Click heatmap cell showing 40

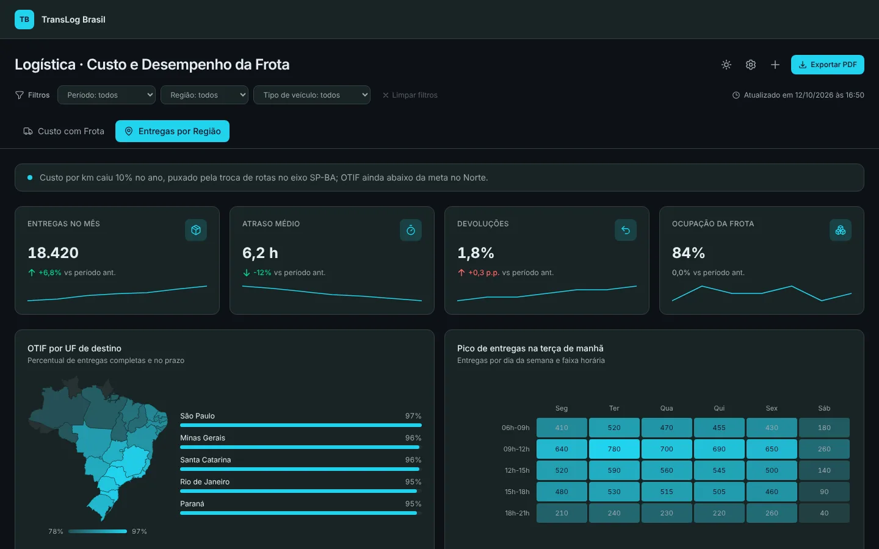click(x=824, y=513)
